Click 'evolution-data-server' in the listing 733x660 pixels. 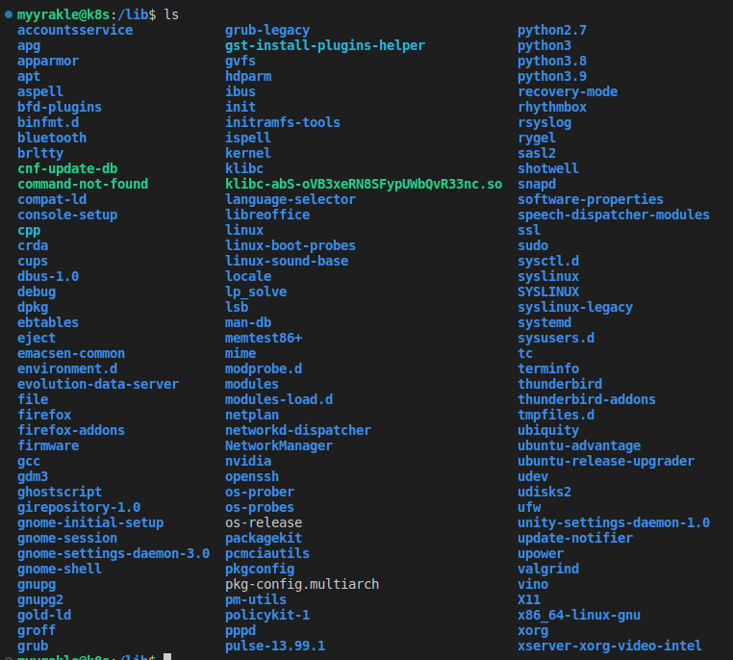coord(98,384)
